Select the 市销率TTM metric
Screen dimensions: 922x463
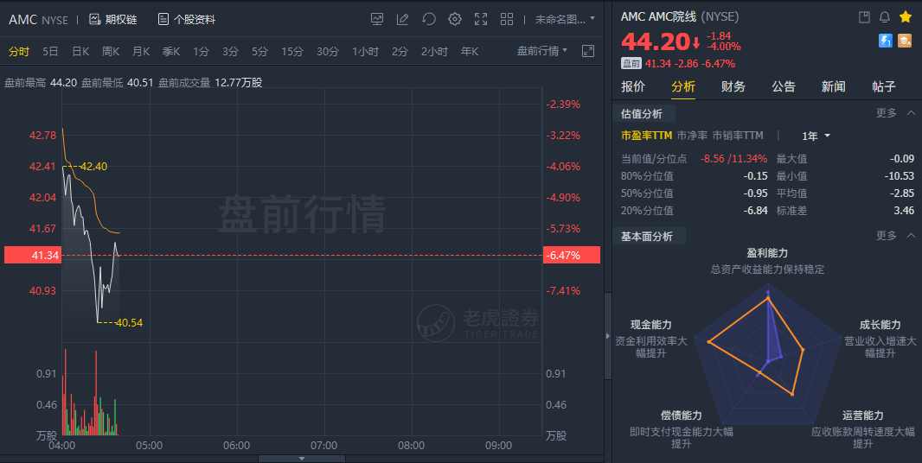[738, 136]
